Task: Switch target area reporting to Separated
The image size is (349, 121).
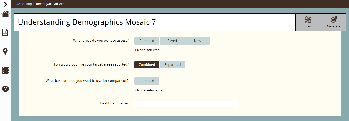Action: pos(172,65)
